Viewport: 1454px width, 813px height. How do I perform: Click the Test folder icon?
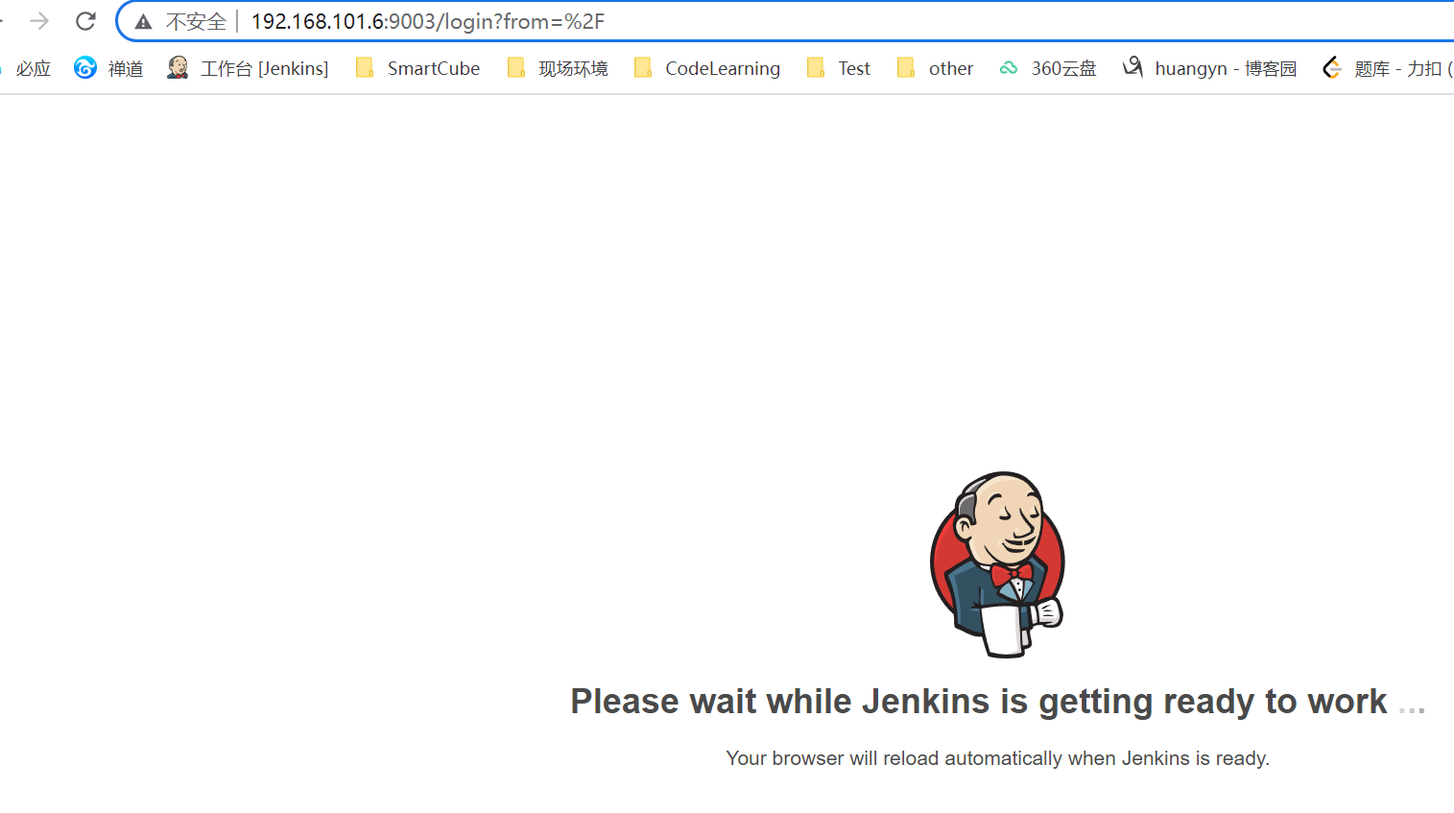point(816,67)
